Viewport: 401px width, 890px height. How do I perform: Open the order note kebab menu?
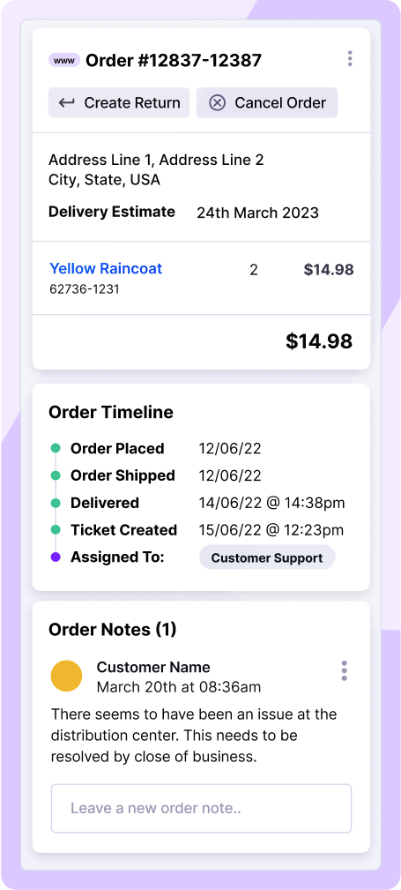(x=345, y=671)
